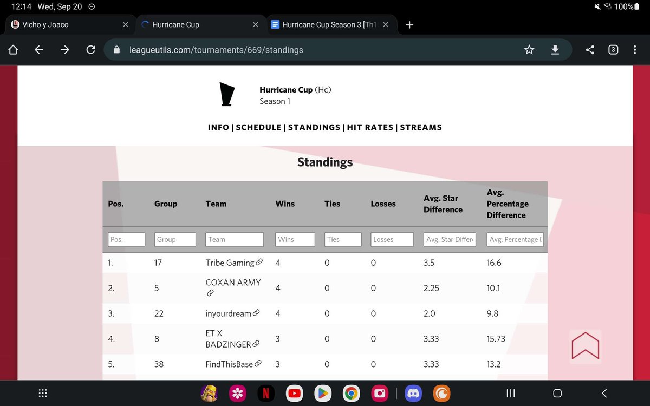Reload the current page
The image size is (650, 406).
pyautogui.click(x=91, y=50)
